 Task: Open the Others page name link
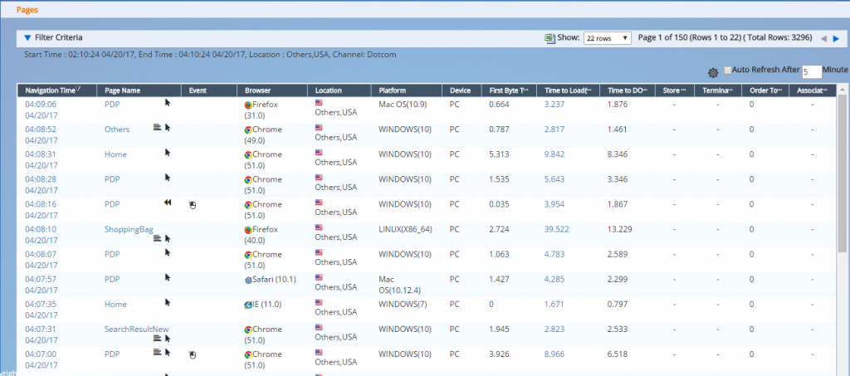(117, 129)
